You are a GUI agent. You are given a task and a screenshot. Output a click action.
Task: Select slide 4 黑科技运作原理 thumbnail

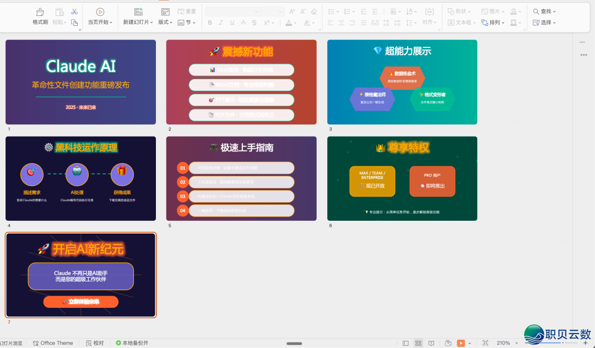tap(80, 178)
